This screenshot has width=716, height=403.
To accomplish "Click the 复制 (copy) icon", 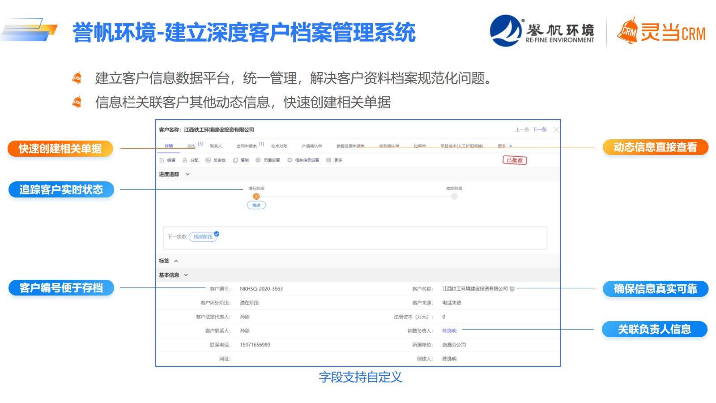I will pos(235,160).
